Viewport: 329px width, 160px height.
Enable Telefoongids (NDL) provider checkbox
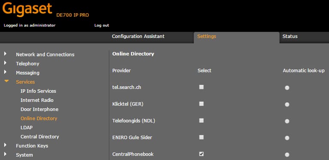201,121
